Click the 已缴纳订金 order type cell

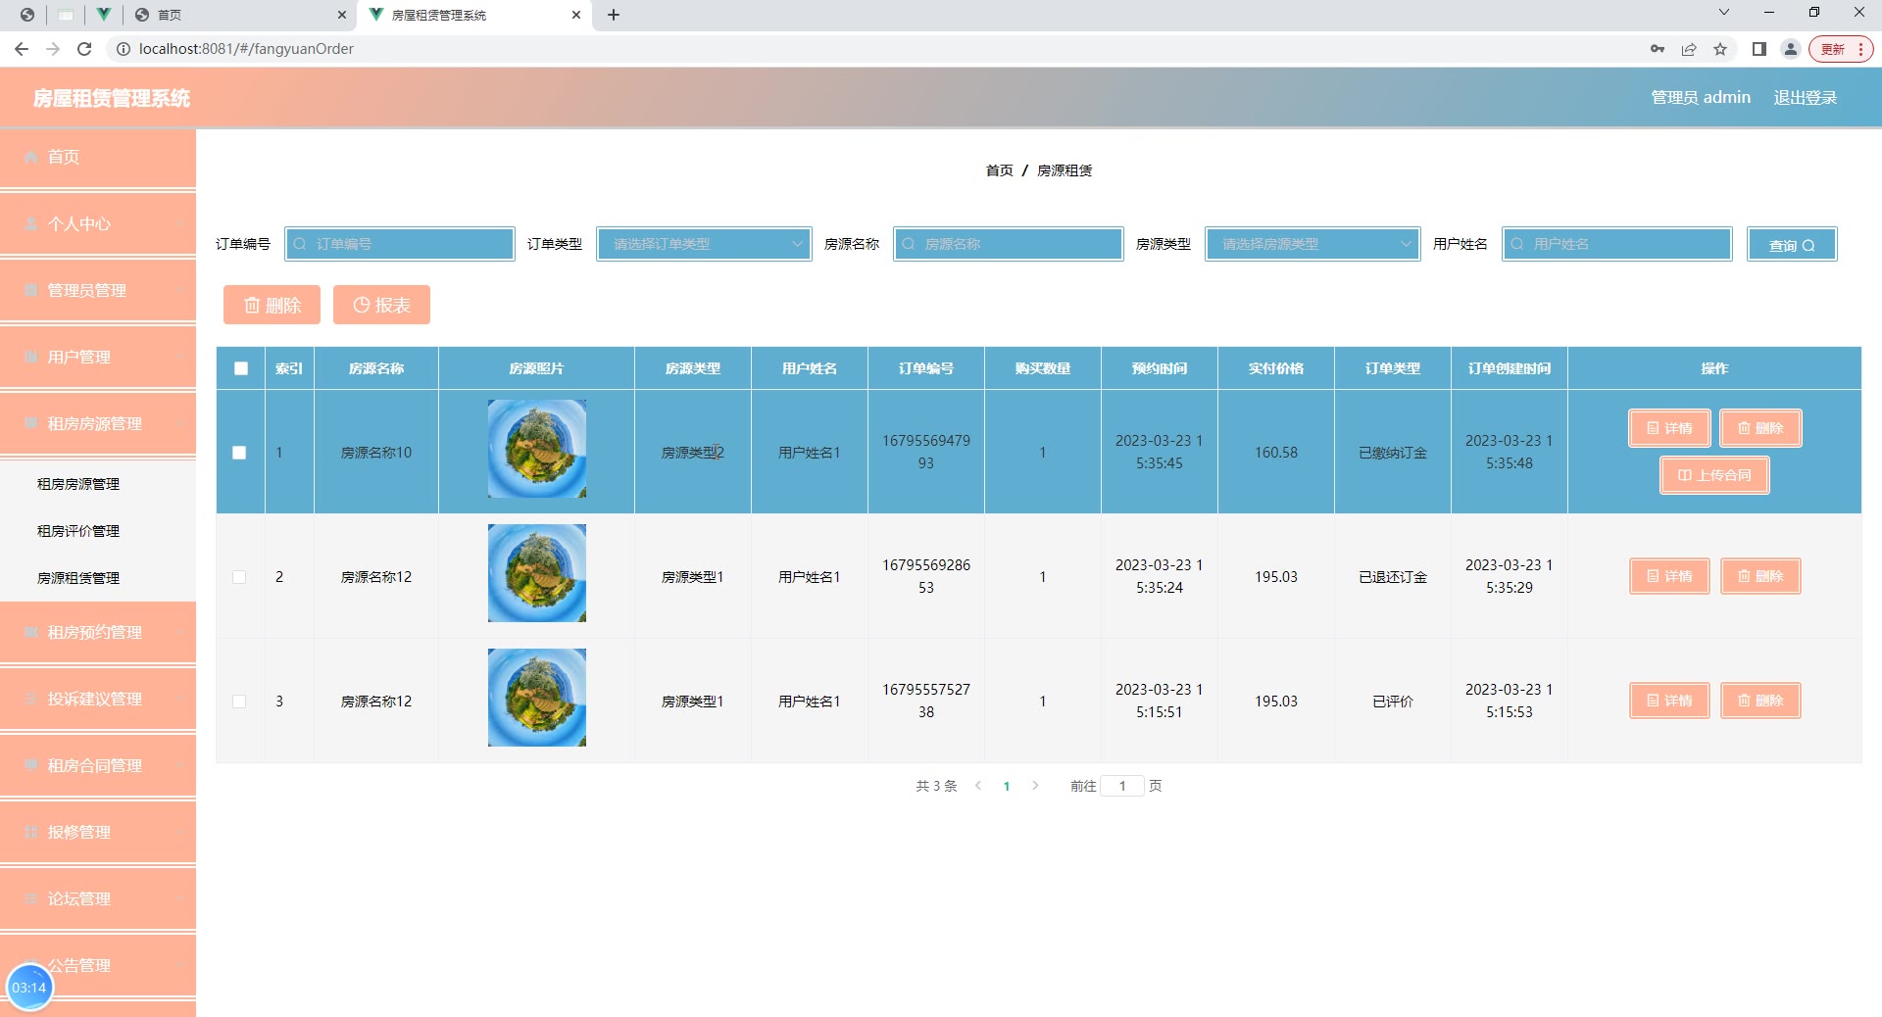coord(1393,453)
